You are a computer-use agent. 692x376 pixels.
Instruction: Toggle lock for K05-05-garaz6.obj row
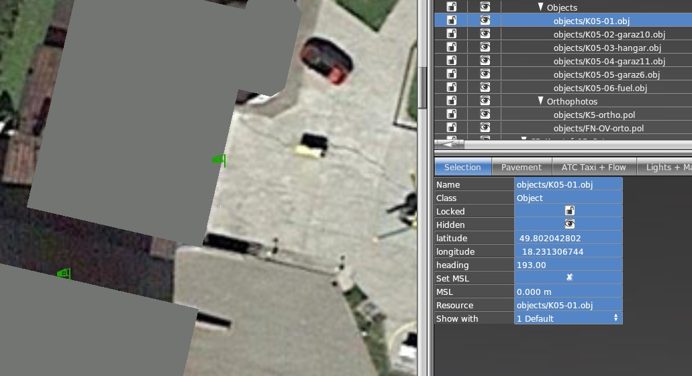(452, 74)
